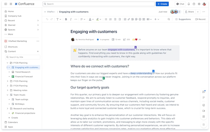The height and width of the screenshot is (132, 210).
Task: Insert an emoji
Action: click(140, 19)
